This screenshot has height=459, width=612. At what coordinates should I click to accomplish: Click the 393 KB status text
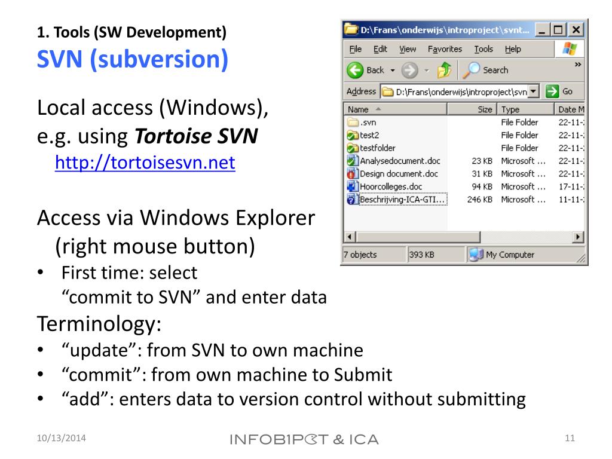[x=421, y=255]
